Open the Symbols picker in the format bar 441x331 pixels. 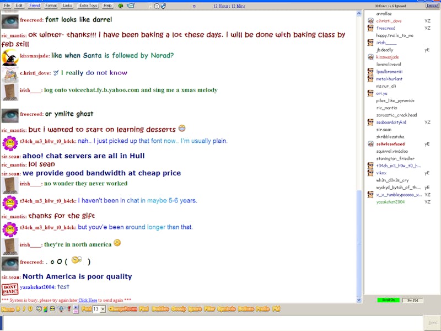point(226,309)
